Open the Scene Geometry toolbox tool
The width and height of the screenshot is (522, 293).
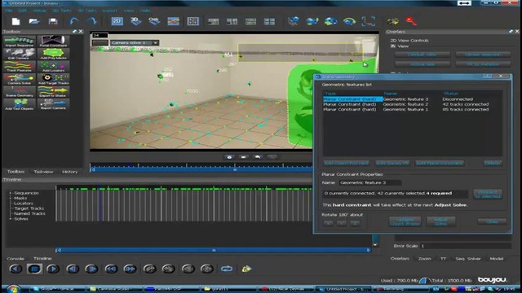tap(20, 92)
